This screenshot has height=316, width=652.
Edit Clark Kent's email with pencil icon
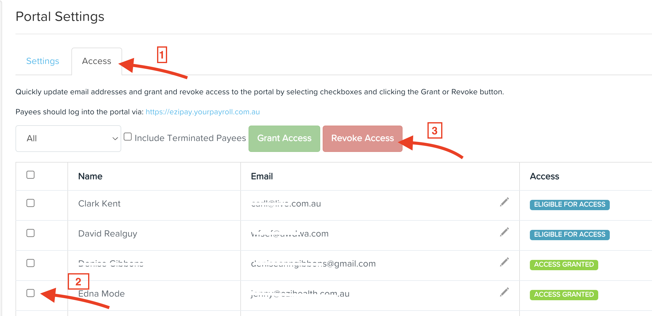[504, 202]
